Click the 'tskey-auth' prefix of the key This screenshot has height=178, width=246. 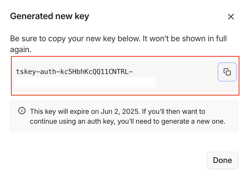pyautogui.click(x=36, y=72)
